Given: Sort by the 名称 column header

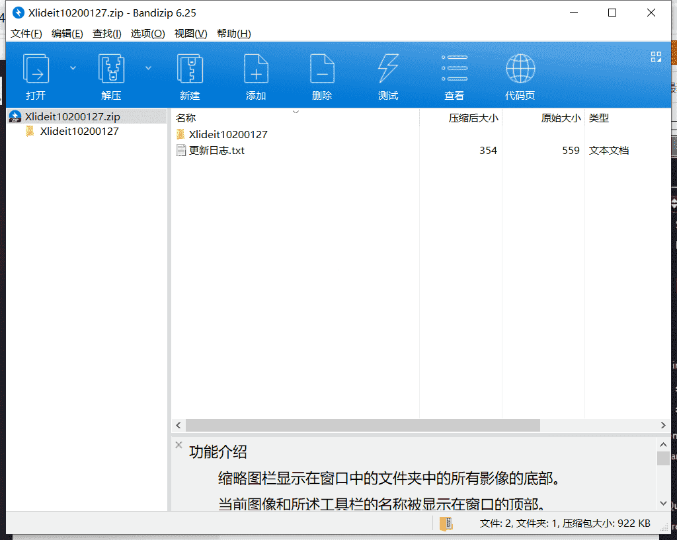Looking at the screenshot, I should pos(295,118).
